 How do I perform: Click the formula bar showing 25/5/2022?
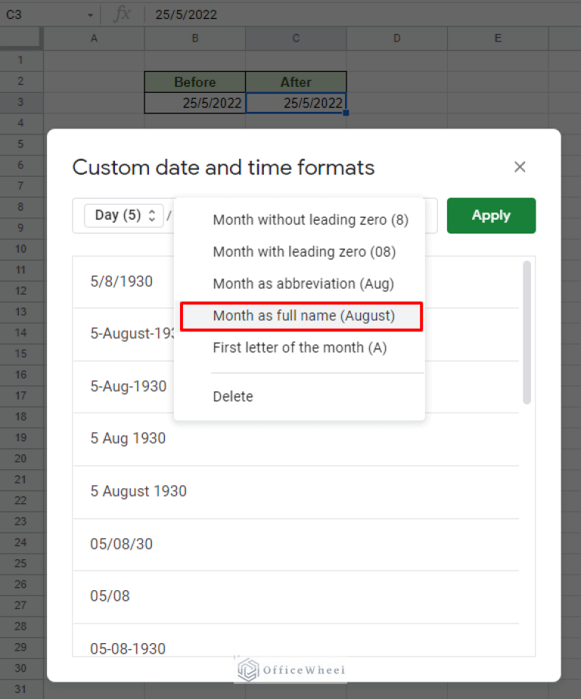click(227, 14)
